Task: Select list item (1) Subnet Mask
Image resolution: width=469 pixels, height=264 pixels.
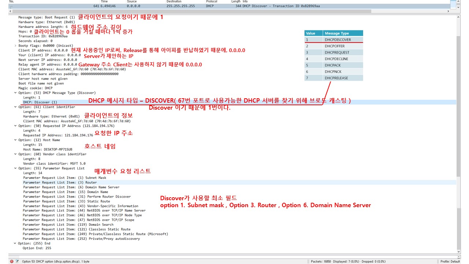Action: [64, 178]
